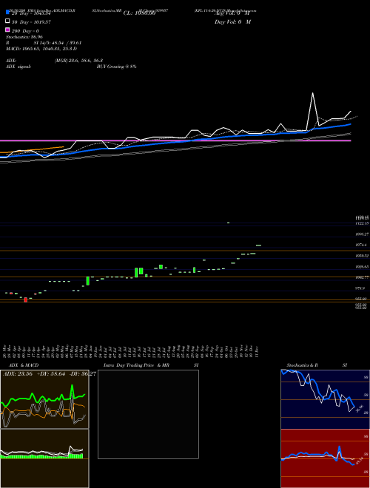Image resolution: width=370 pixels, height=488 pixels.
Task: Click the tall white spike peak on the EMA chart
Action: point(312,93)
